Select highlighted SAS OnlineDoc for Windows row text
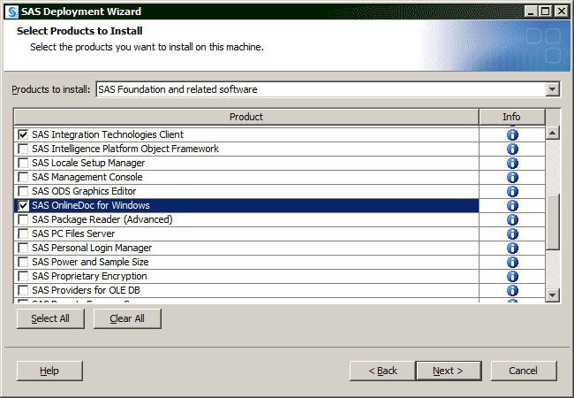The width and height of the screenshot is (574, 398). [x=91, y=205]
